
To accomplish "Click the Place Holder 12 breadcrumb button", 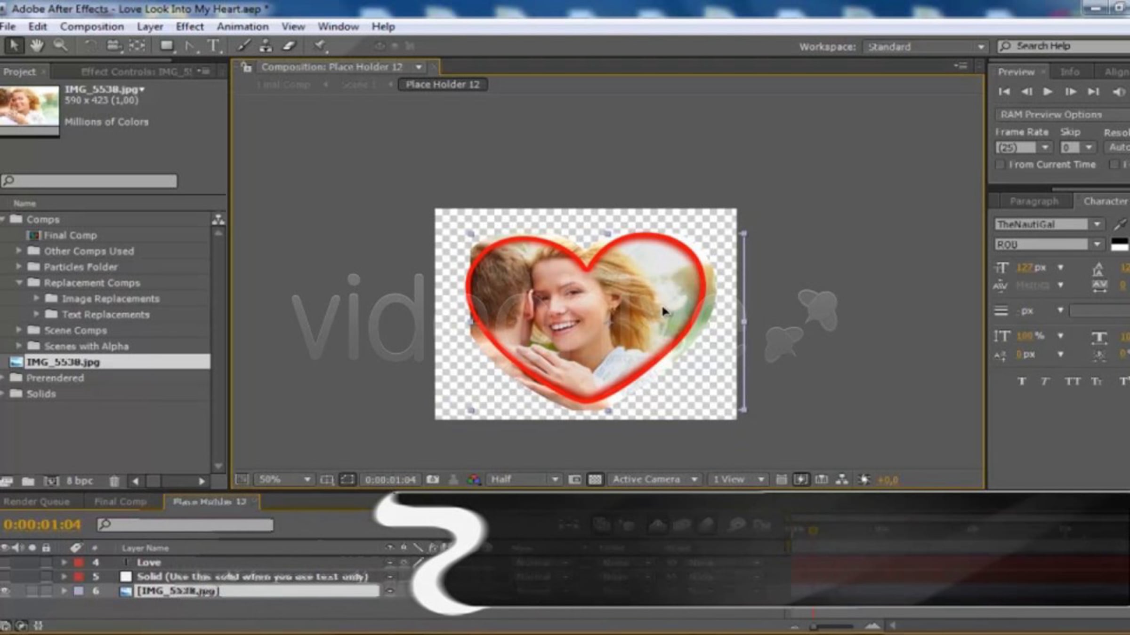I will (443, 85).
